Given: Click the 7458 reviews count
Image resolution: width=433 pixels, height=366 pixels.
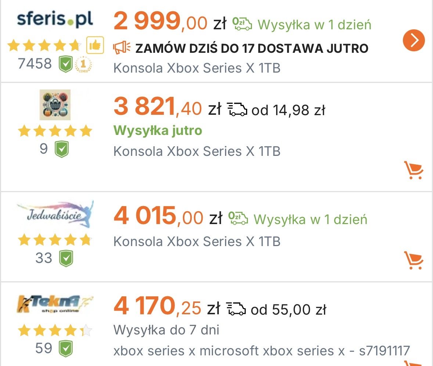Looking at the screenshot, I should pos(35,64).
